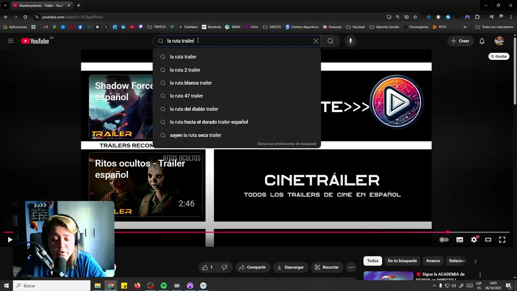This screenshot has height=291, width=517.
Task: Open Spotify from the taskbar
Action: coord(164,286)
